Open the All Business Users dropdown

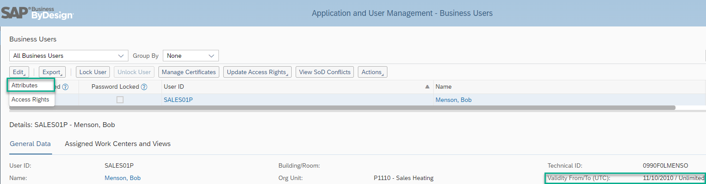(69, 56)
